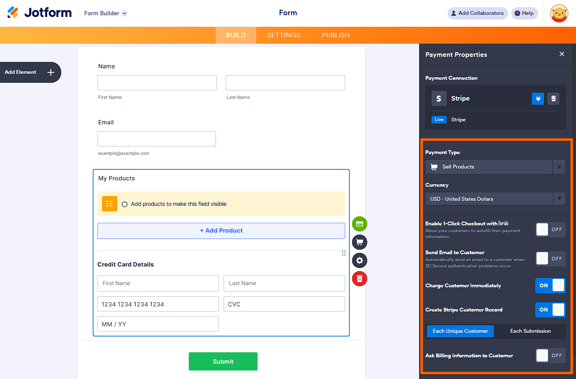Click the My Products heading
Image resolution: width=576 pixels, height=379 pixels.
coord(116,178)
